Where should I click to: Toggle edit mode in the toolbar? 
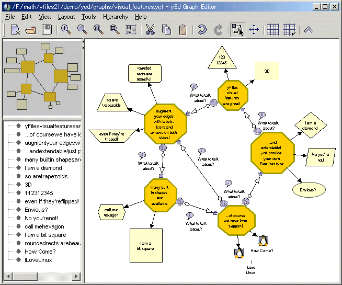238,30
